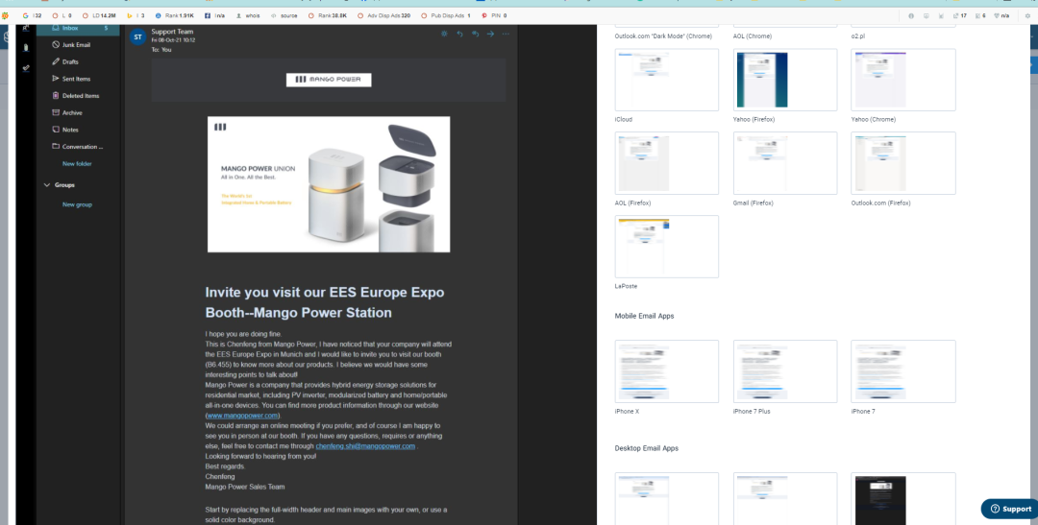This screenshot has height=525, width=1038.
Task: Click the whois item in SEO bar
Action: 248,15
